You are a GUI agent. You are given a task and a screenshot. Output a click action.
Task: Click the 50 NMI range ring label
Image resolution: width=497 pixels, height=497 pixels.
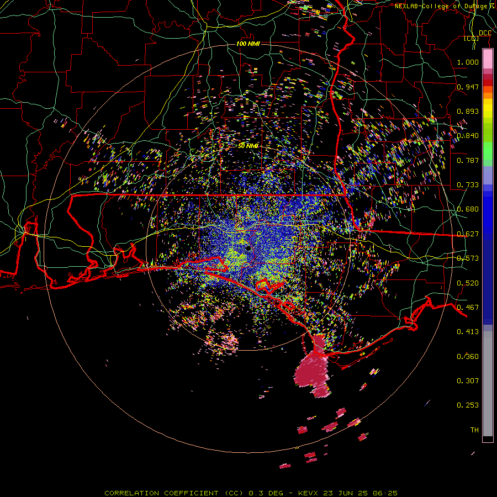click(248, 146)
